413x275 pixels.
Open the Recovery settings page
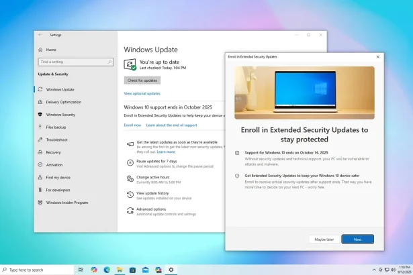[53, 152]
